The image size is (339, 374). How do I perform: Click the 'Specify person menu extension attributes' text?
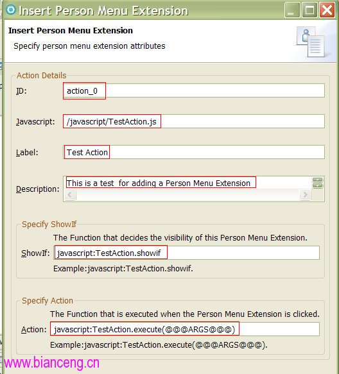89,46
